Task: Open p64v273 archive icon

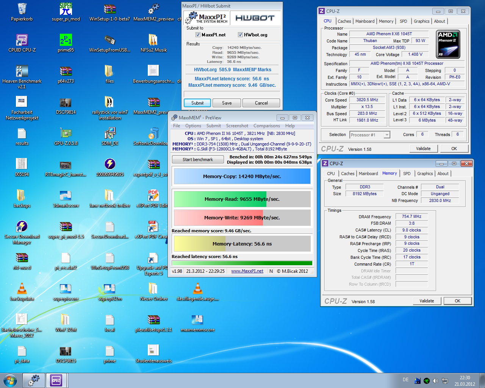Action: 66,74
